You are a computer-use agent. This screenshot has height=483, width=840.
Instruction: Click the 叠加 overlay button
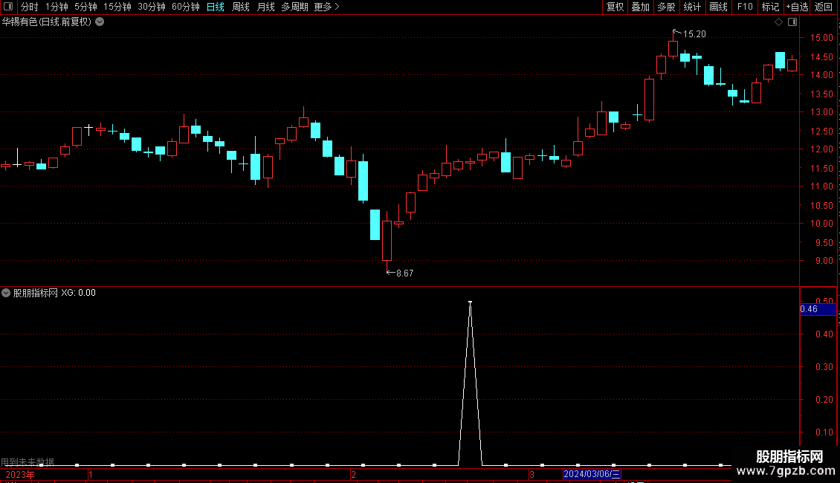pos(640,7)
